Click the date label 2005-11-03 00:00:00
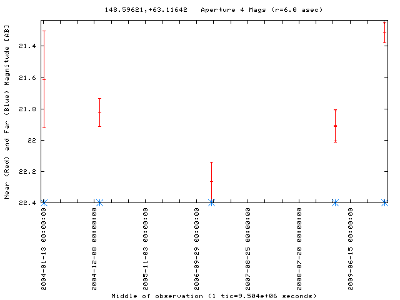 point(146,249)
